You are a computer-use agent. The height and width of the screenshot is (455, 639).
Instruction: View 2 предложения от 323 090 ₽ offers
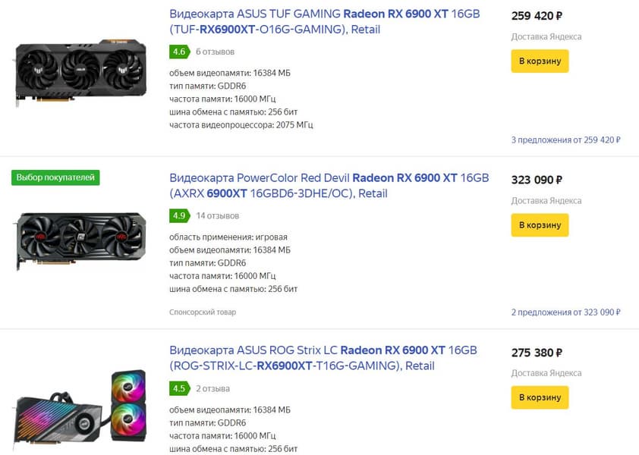[565, 312]
